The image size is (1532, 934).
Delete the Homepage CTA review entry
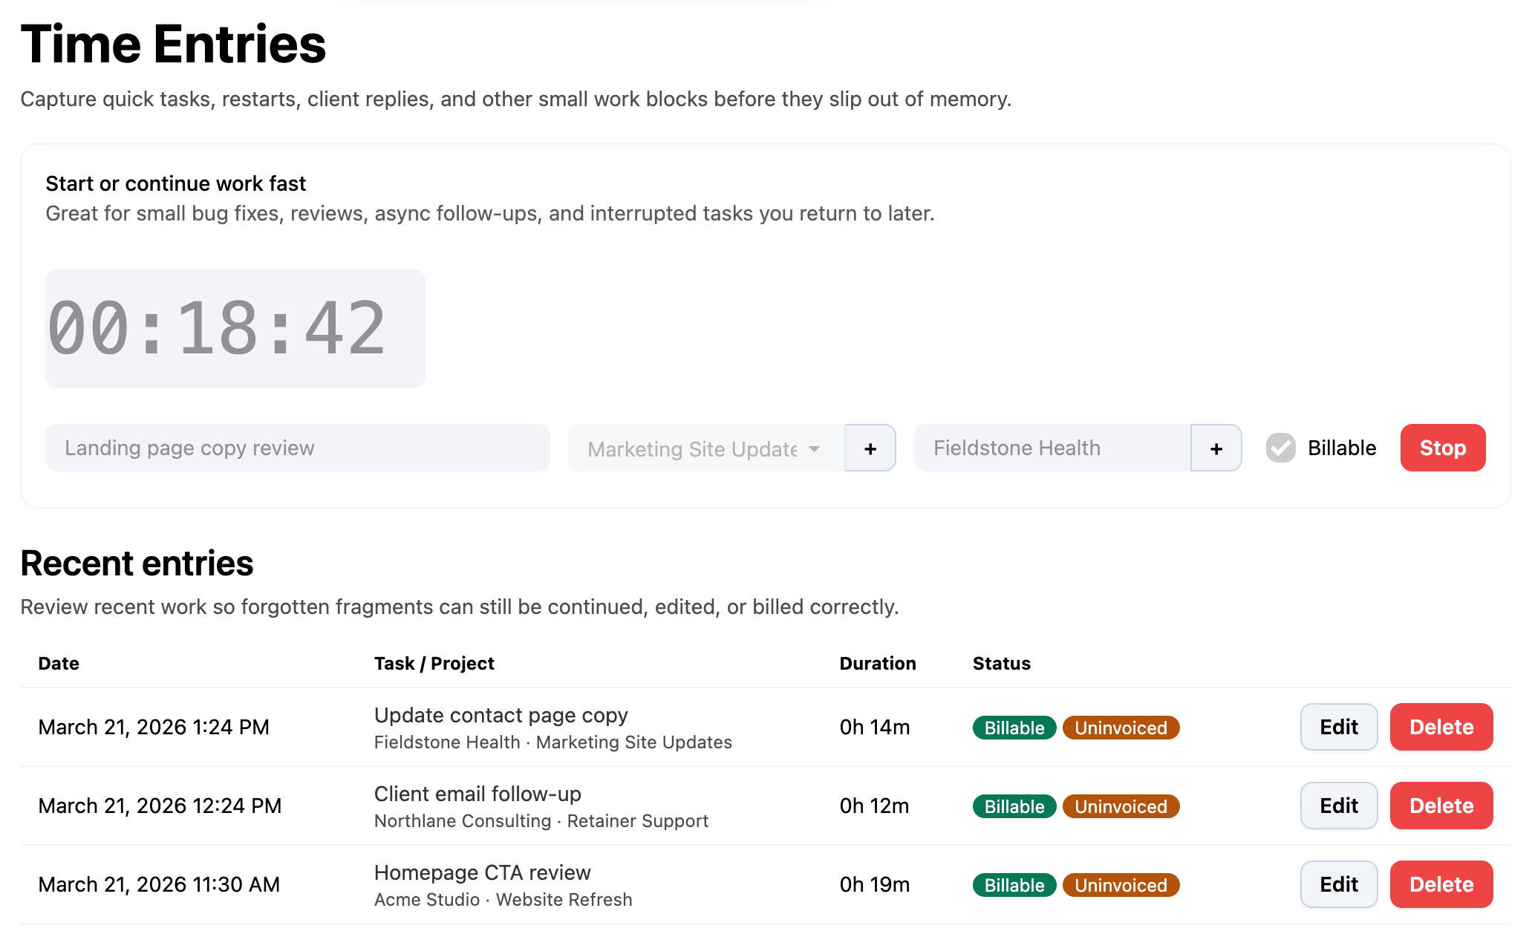coord(1441,884)
